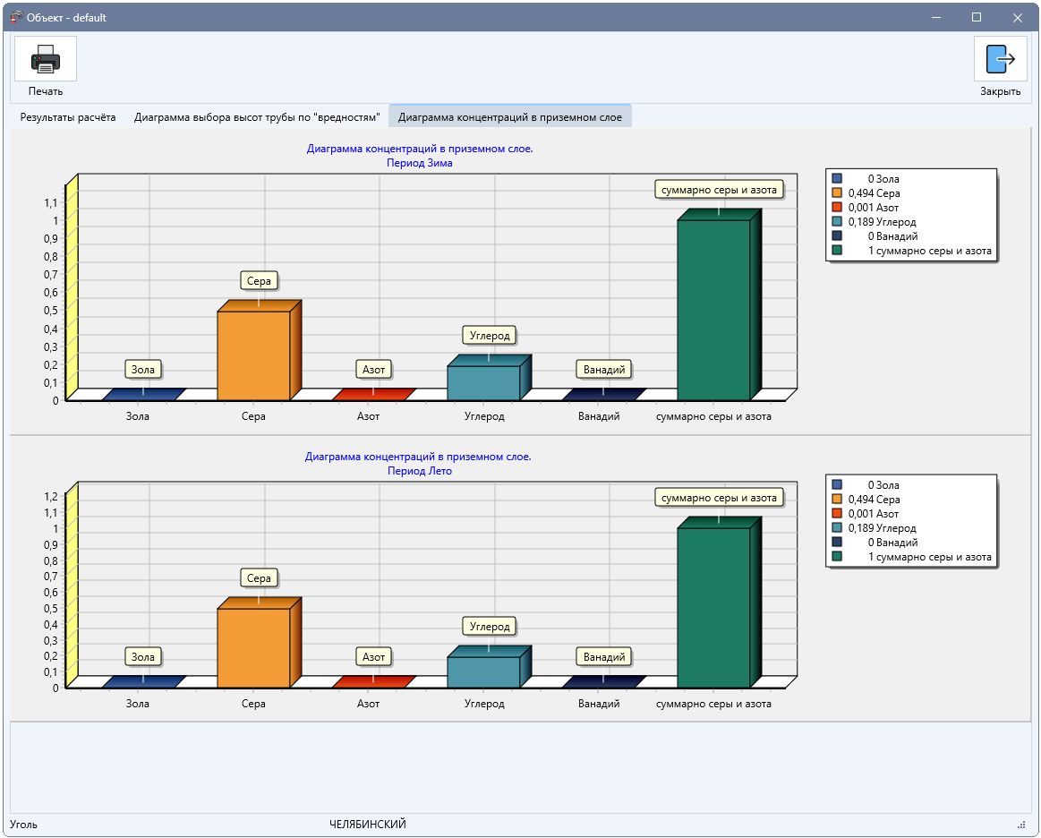Click ЧЕЛЯБИНСКИЙ in the status bar
This screenshot has width=1041, height=838.
(x=367, y=825)
